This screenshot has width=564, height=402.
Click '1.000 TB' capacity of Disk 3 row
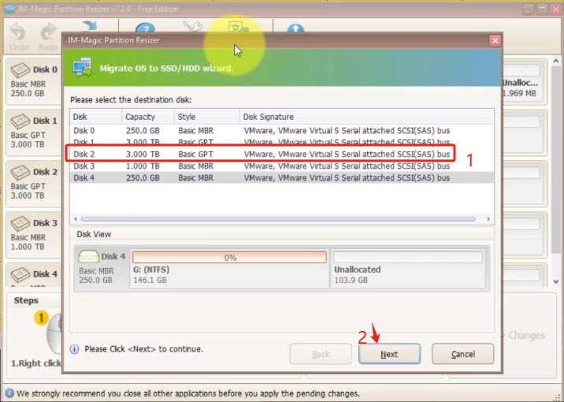coord(143,166)
